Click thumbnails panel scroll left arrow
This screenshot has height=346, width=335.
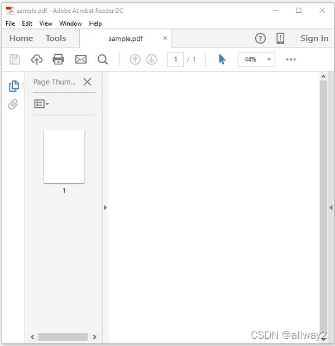(x=32, y=337)
